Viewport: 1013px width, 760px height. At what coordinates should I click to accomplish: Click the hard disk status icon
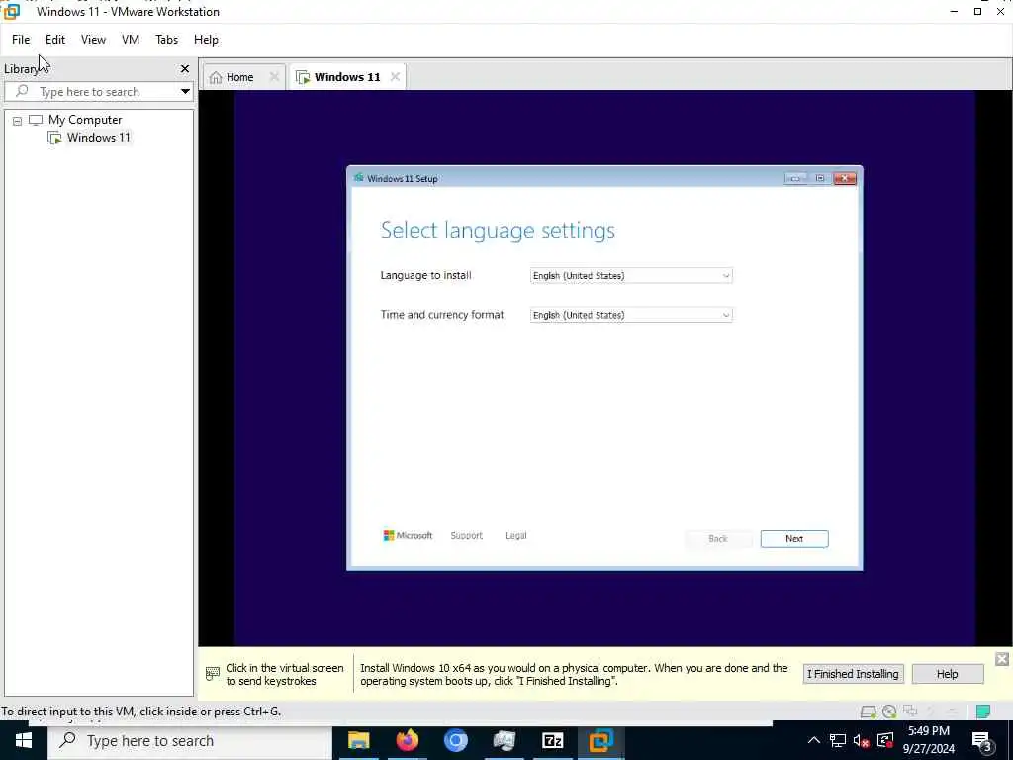pos(869,712)
